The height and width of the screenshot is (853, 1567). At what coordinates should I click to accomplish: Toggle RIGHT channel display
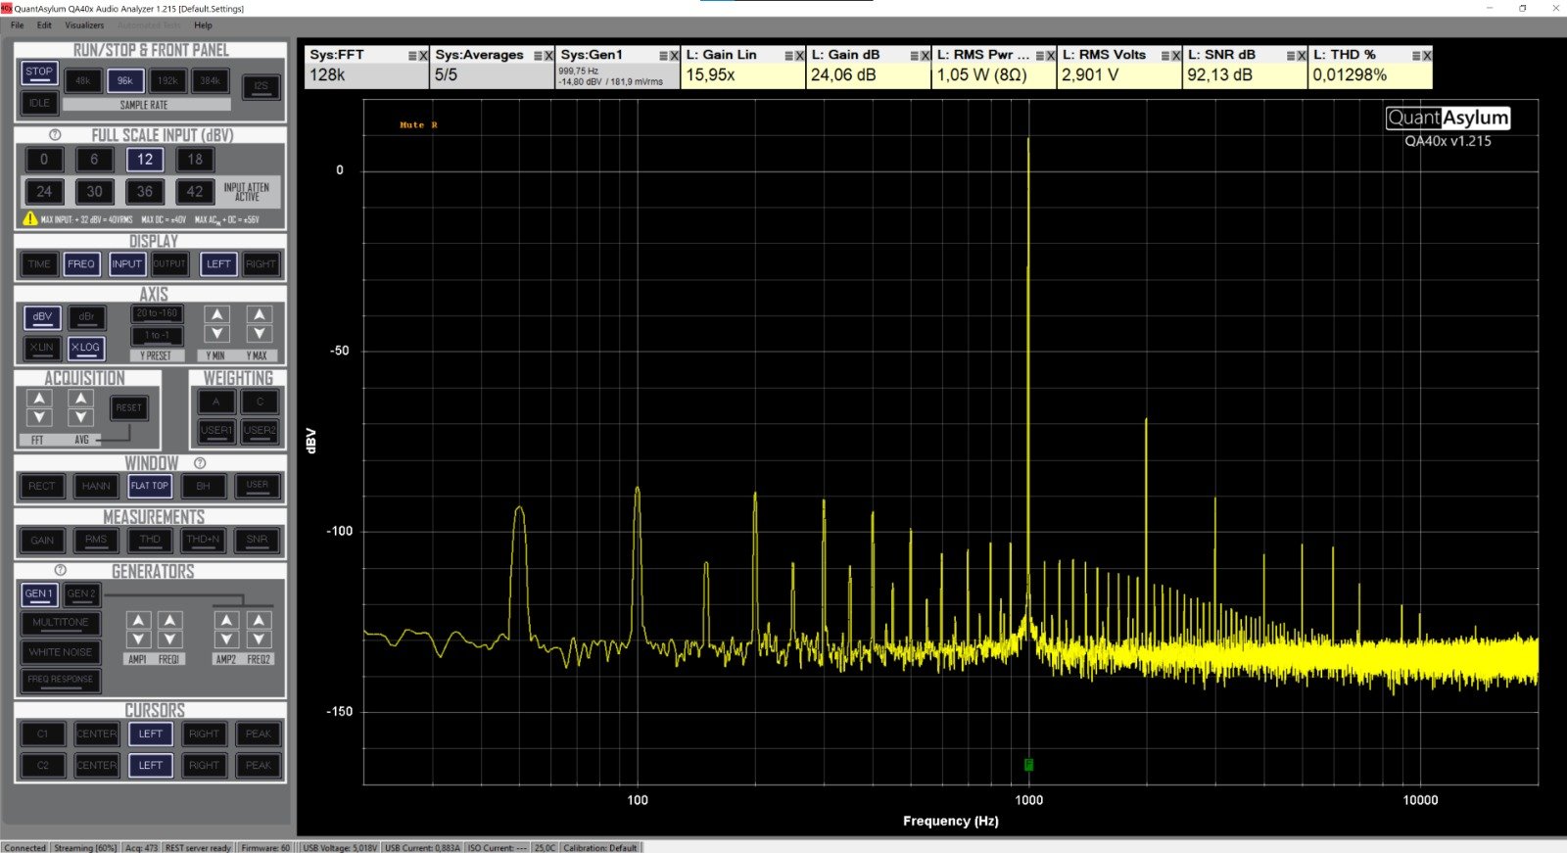(x=261, y=264)
